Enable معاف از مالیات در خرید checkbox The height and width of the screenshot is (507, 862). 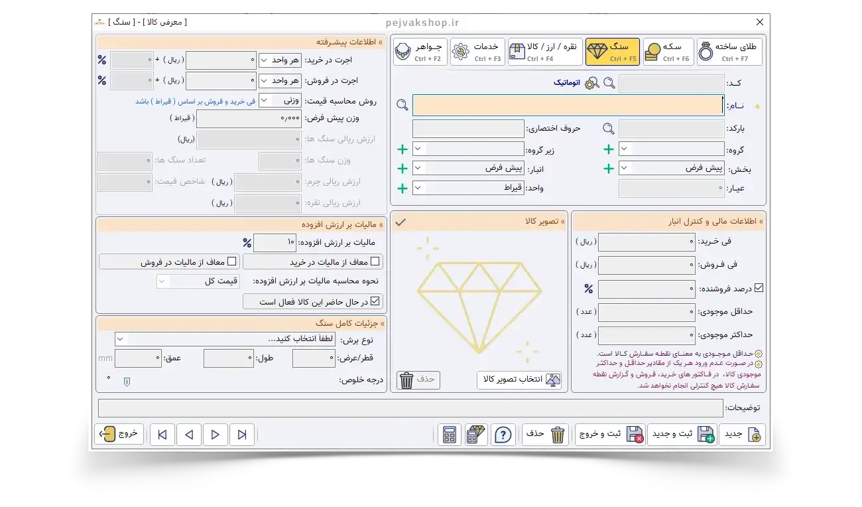(x=375, y=261)
